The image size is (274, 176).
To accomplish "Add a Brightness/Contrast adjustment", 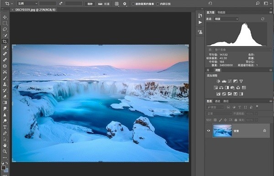I will [x=218, y=81].
